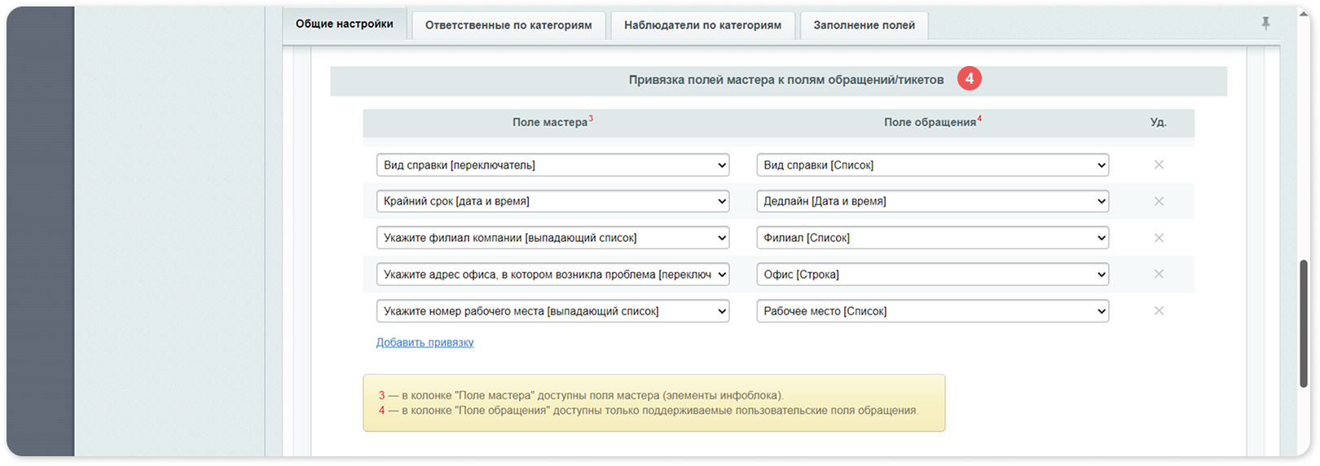The image size is (1320, 466).
Task: Open Укажите филиал компании dropdown
Action: [552, 238]
